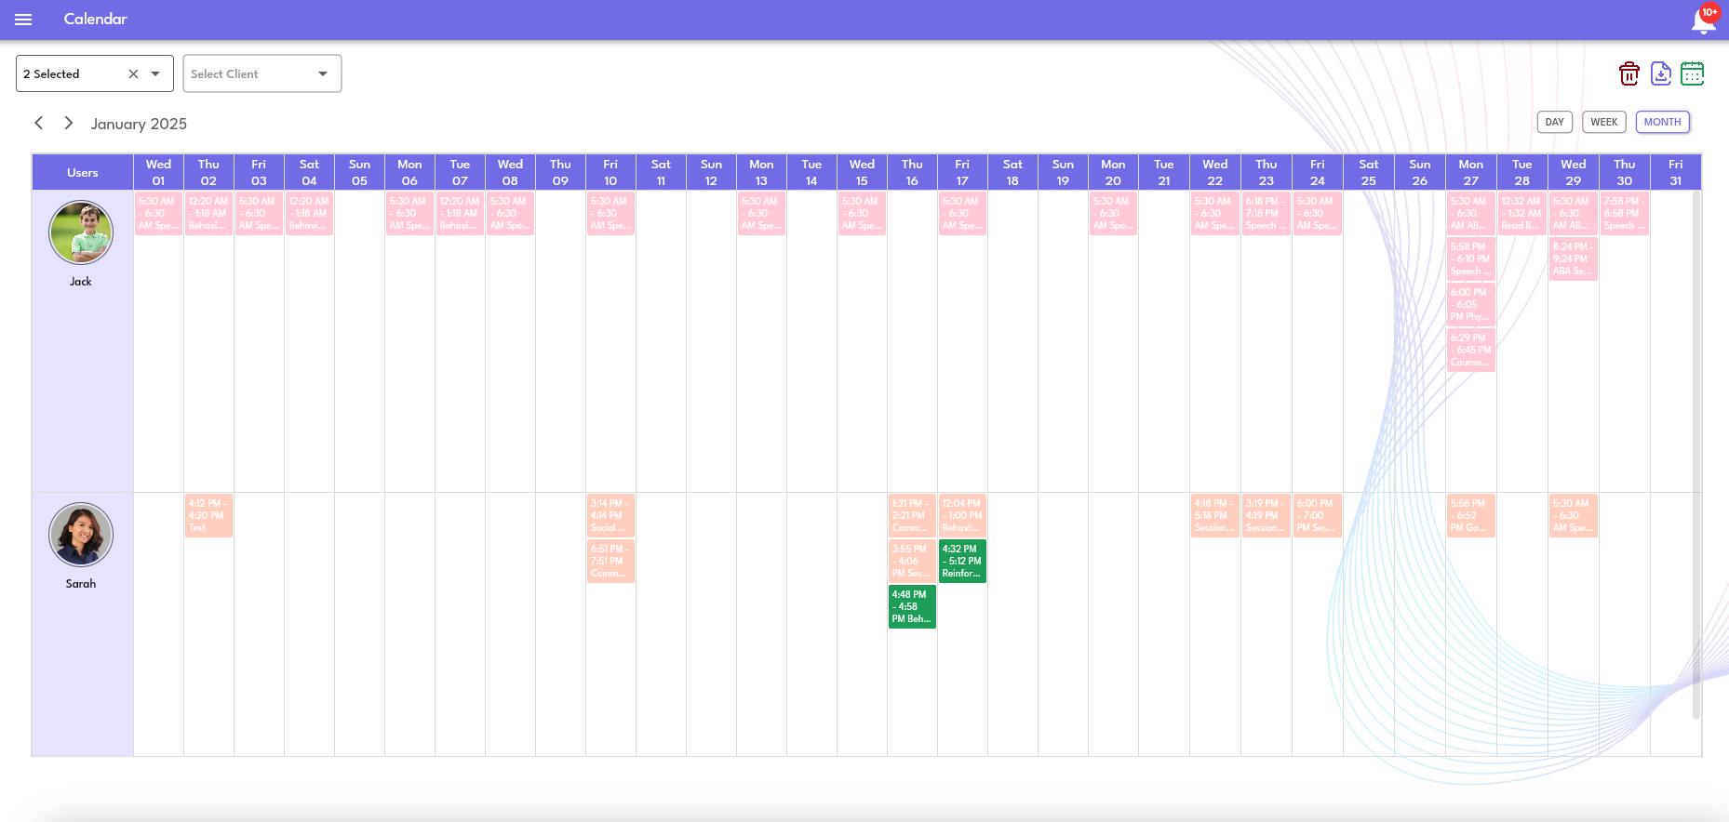
Task: Open the hamburger navigation menu
Action: 23,20
